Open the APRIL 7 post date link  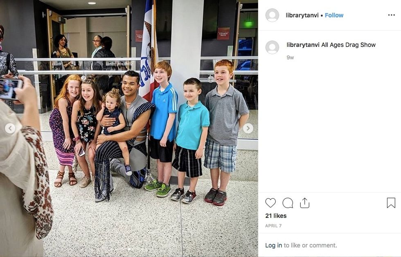click(273, 226)
